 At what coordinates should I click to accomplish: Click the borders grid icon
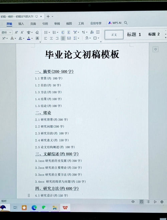point(95,38)
